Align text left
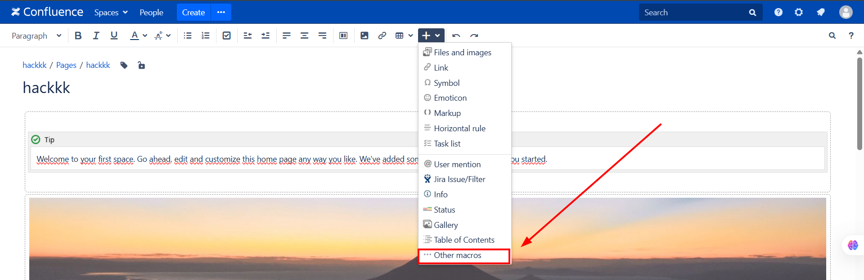This screenshot has width=864, height=280. coord(286,36)
